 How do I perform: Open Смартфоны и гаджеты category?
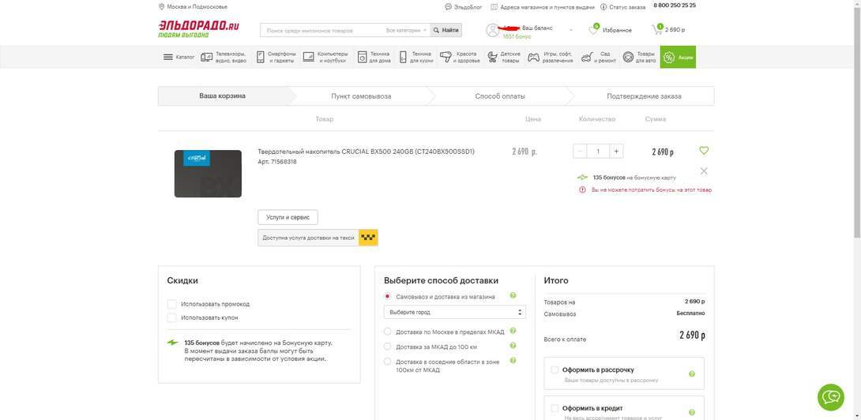click(x=276, y=57)
